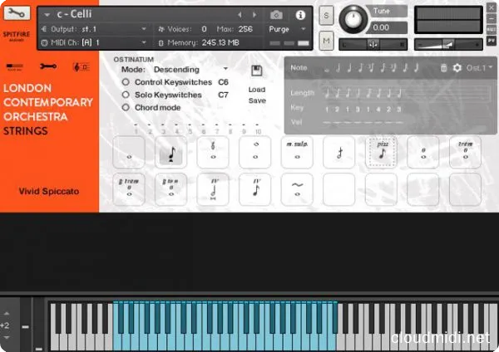Screen dimensions: 499x352
Task: Open the camera snapshot view
Action: [276, 15]
